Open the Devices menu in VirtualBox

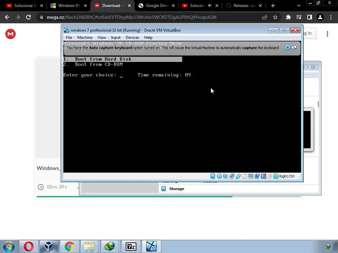click(132, 38)
